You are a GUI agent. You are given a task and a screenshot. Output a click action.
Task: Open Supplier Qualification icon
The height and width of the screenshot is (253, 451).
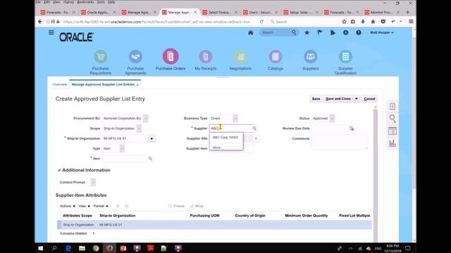point(345,56)
